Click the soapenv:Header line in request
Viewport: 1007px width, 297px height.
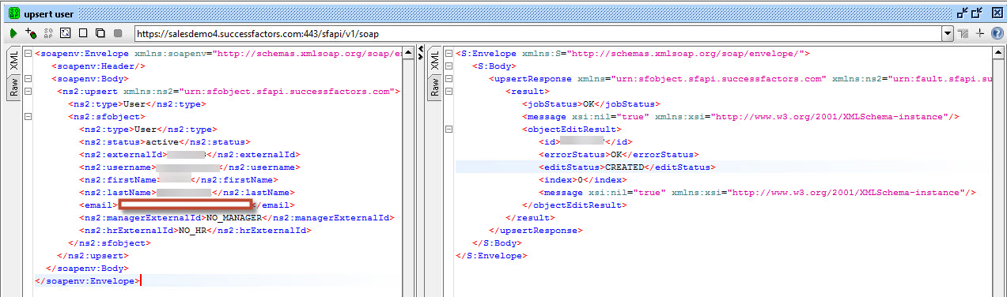click(99, 66)
